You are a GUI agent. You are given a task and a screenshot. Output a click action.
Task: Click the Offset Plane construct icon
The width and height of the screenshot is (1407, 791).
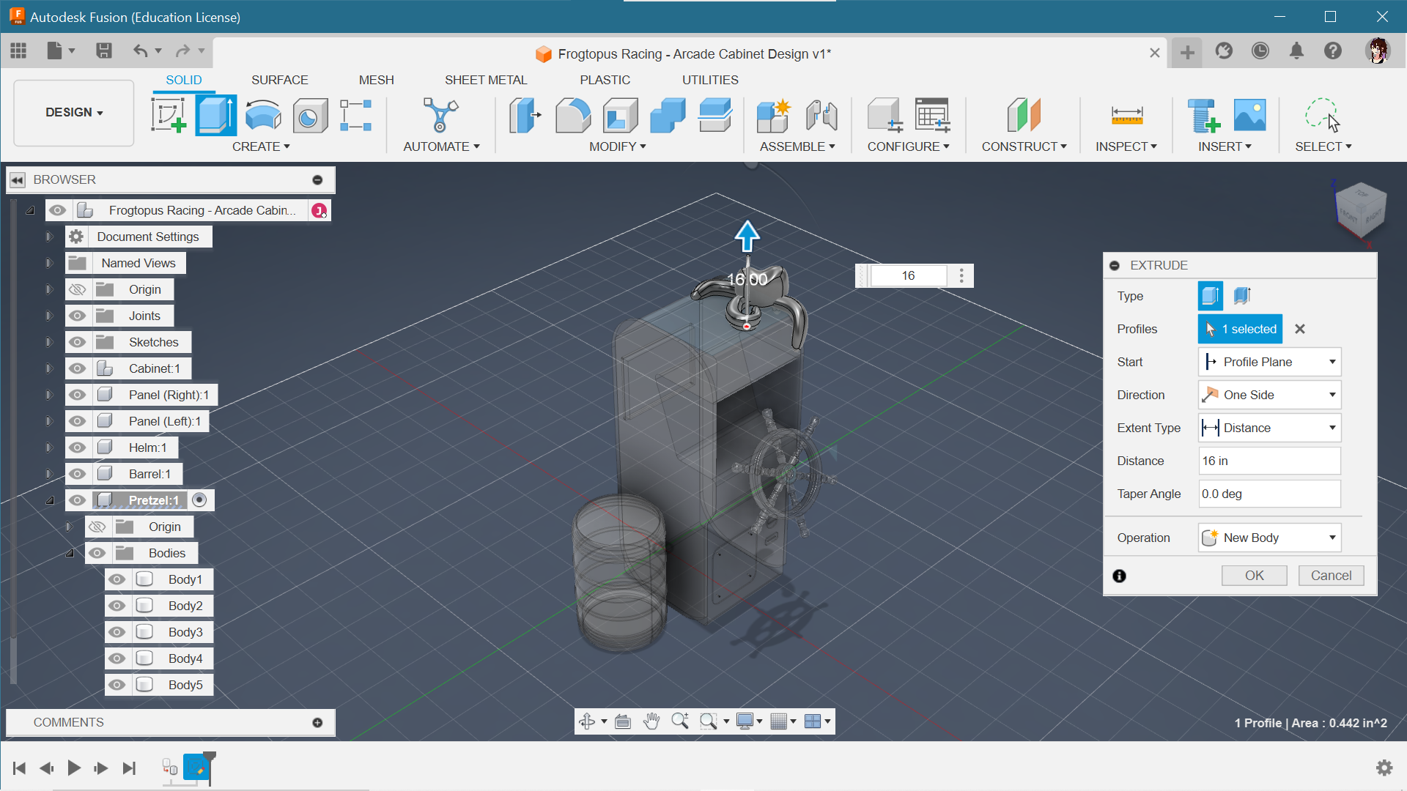tap(1024, 116)
